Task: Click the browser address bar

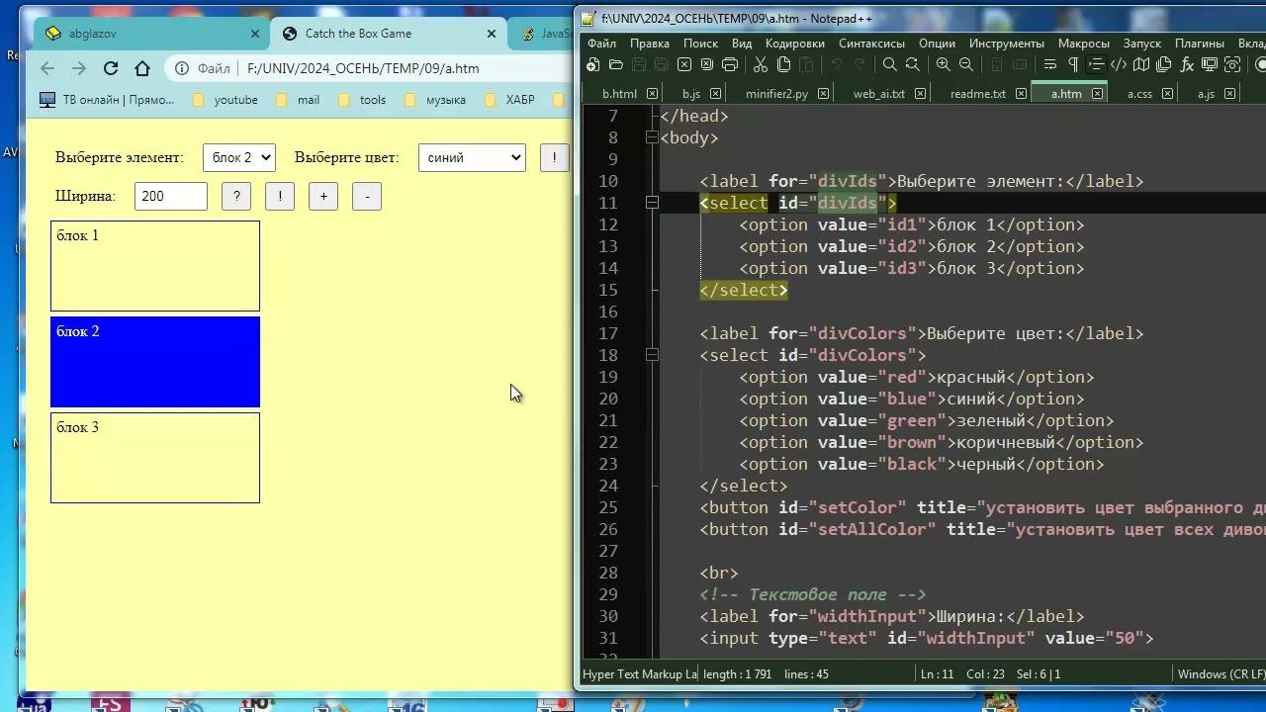Action: point(371,68)
